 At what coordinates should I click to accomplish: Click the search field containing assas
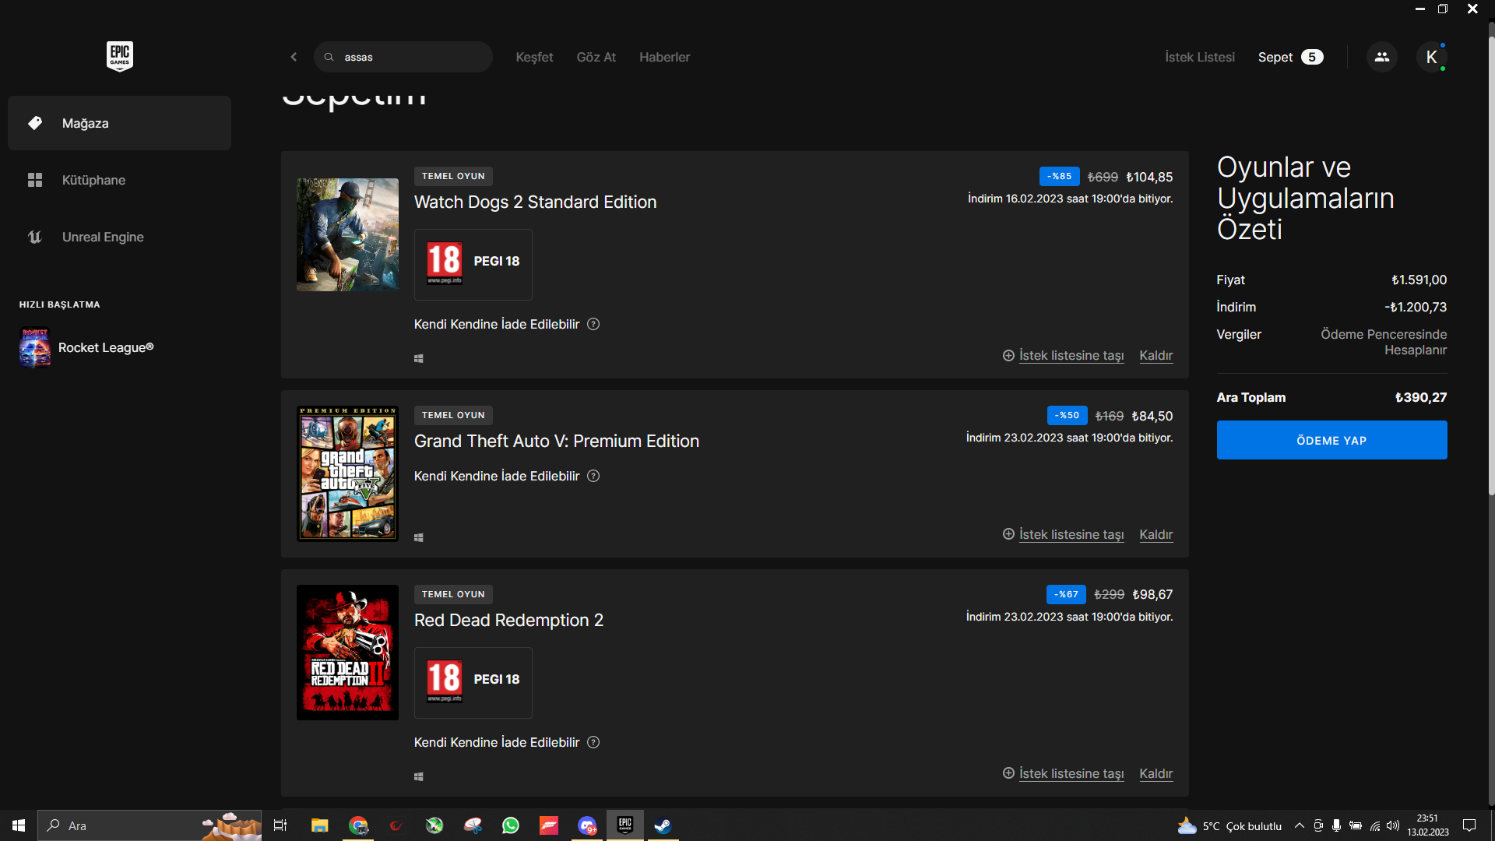[403, 57]
